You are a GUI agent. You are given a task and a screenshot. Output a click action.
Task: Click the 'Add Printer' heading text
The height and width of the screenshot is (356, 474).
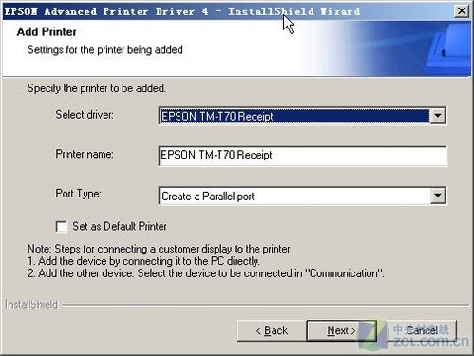pos(47,32)
